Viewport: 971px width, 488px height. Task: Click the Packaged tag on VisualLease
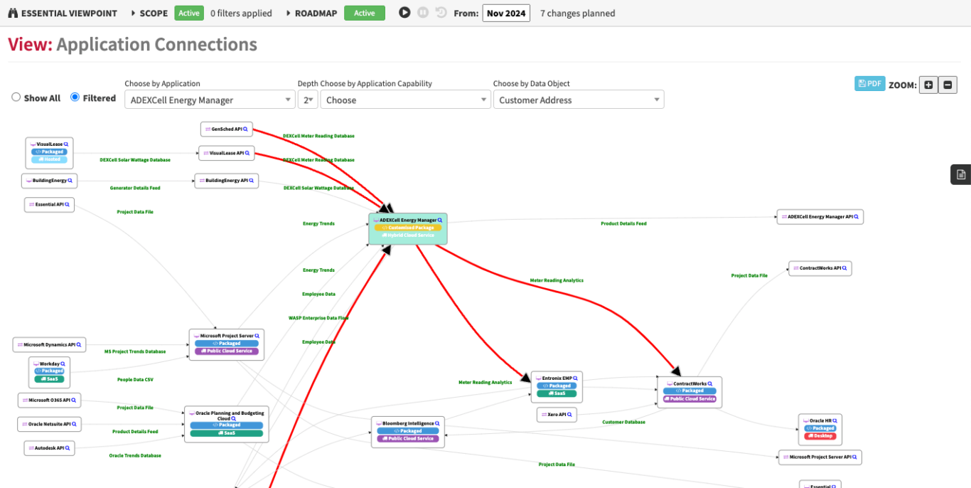tap(49, 152)
